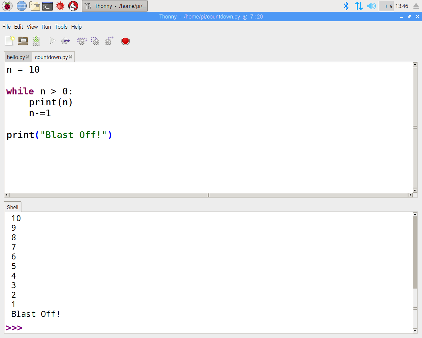Open a file using the folder toolbar icon

coord(23,41)
